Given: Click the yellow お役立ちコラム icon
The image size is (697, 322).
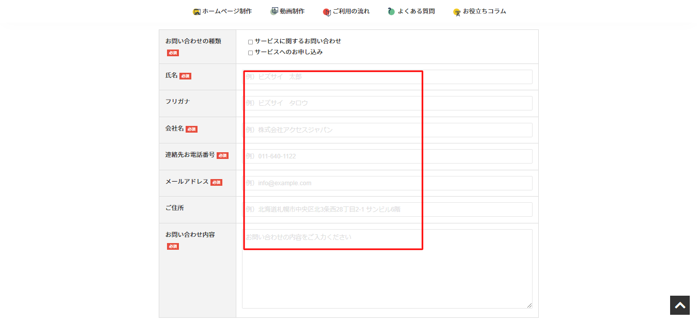Looking at the screenshot, I should pyautogui.click(x=457, y=12).
